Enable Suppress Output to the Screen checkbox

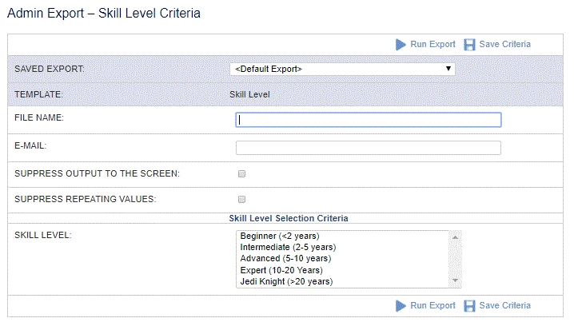pos(241,174)
